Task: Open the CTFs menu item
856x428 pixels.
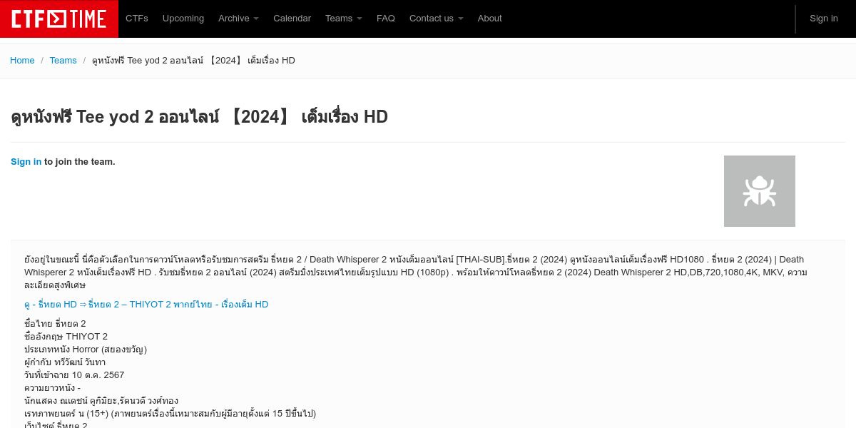Action: pyautogui.click(x=137, y=19)
